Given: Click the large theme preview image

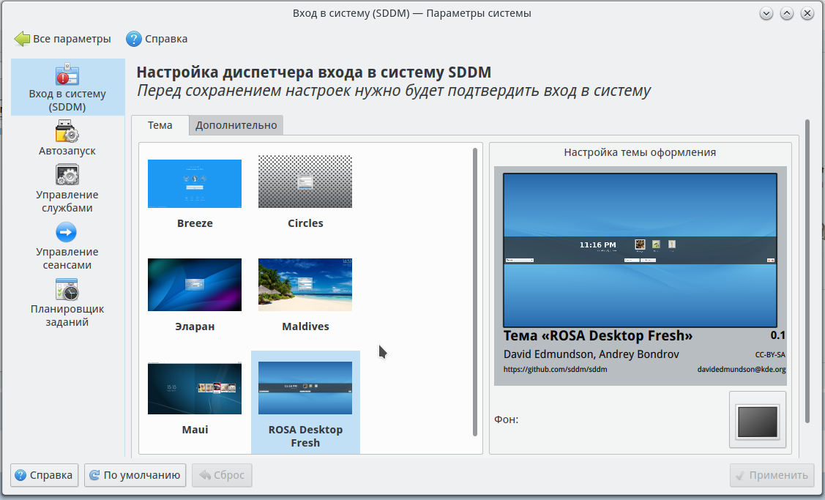Looking at the screenshot, I should 640,250.
